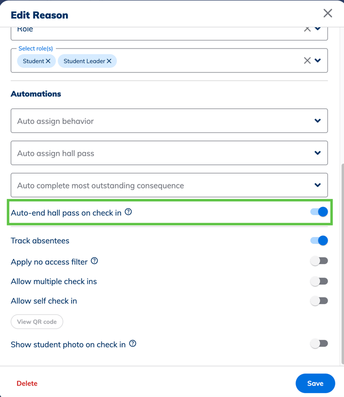
Task: Turn on Allow self check in
Action: click(x=319, y=301)
